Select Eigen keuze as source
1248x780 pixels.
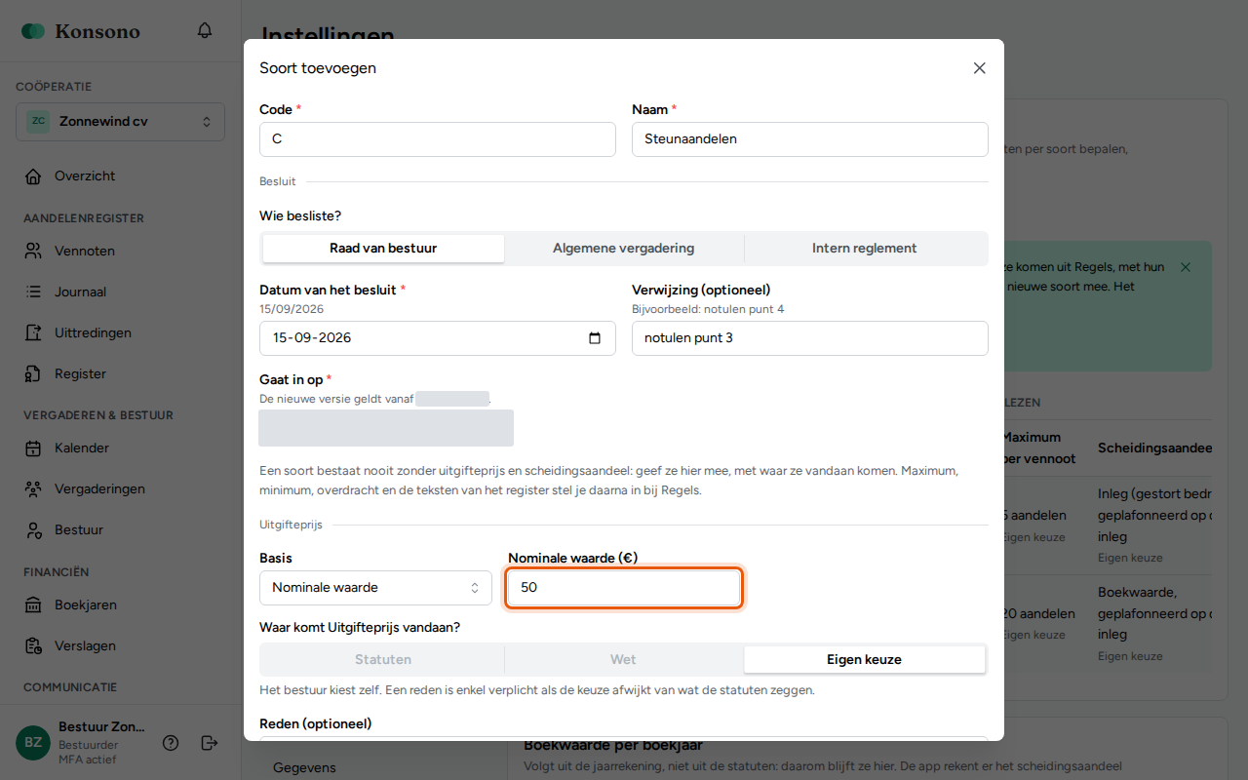tap(864, 660)
